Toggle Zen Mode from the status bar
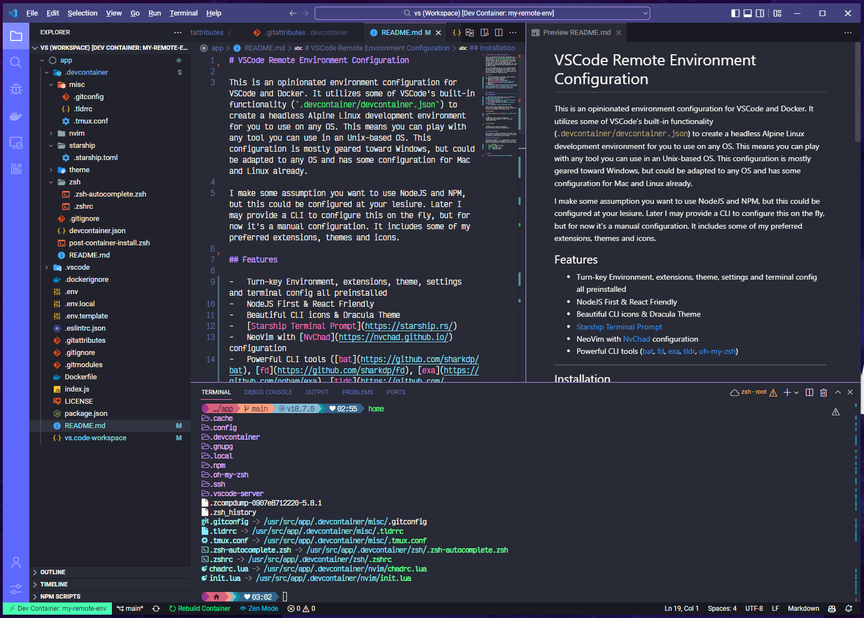This screenshot has width=864, height=618. 259,609
